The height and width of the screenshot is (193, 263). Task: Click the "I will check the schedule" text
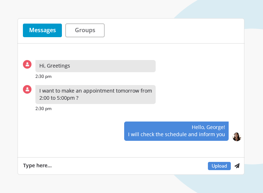coord(176,135)
